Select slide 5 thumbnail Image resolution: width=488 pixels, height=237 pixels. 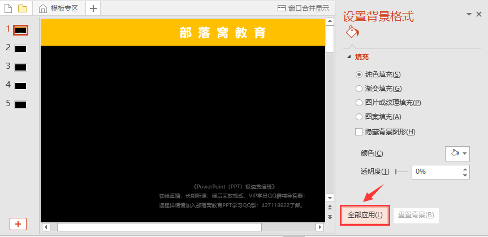21,105
